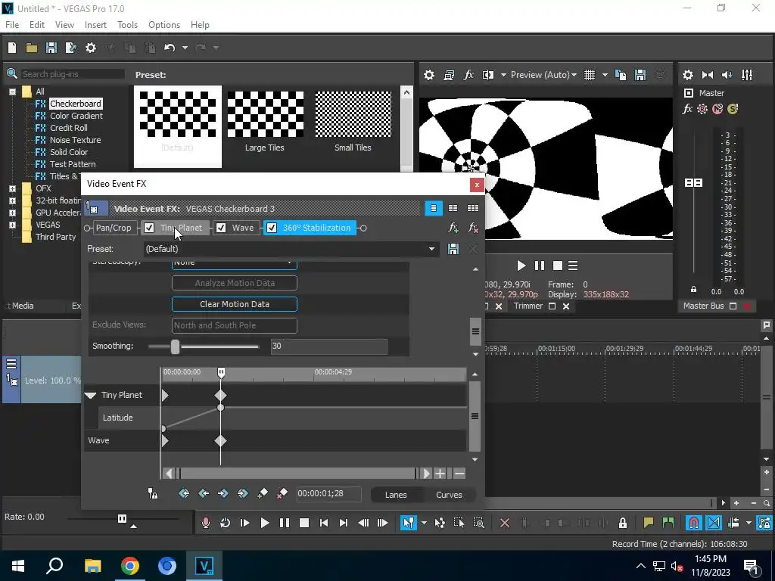This screenshot has width=775, height=581.
Task: Open the Preview (Auto) quality dropdown
Action: [543, 75]
